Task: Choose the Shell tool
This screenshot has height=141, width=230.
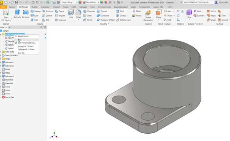Action: (88, 16)
